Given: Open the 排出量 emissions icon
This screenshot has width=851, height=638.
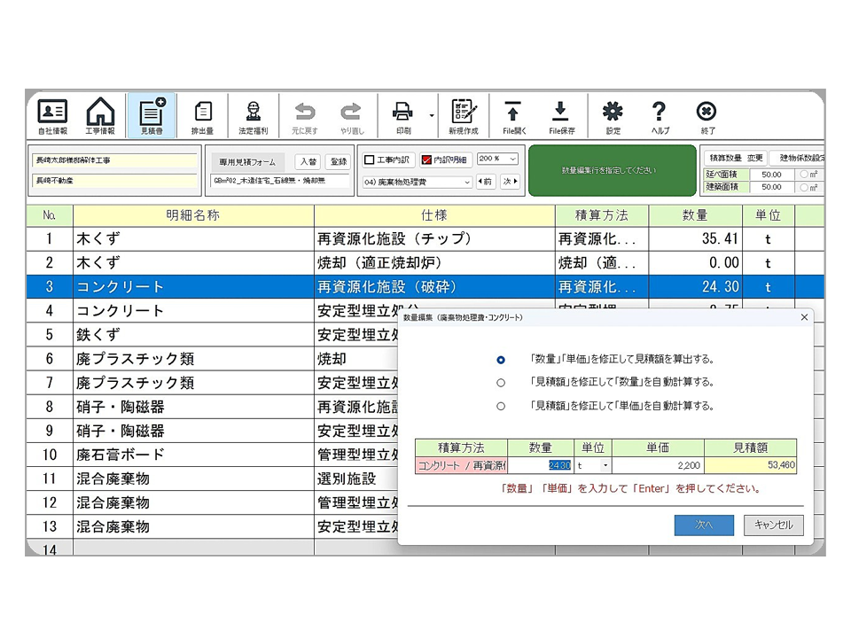Looking at the screenshot, I should point(202,116).
